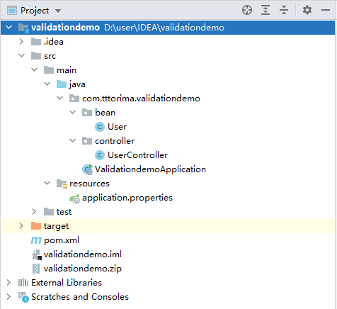Collapse the com.tttorima.validationdemo package
This screenshot has height=309, width=337.
coord(60,99)
